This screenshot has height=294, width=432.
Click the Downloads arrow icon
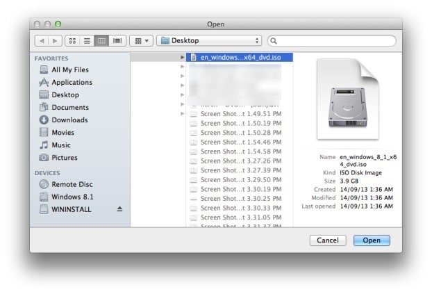pyautogui.click(x=44, y=120)
